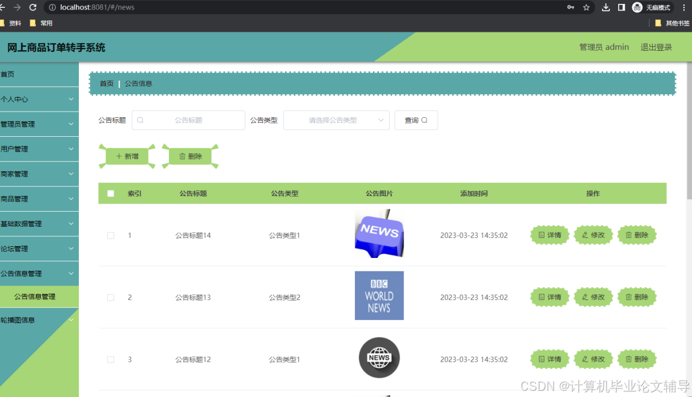692x397 pixels.
Task: Open the globe NEWS round image
Action: coord(379,357)
